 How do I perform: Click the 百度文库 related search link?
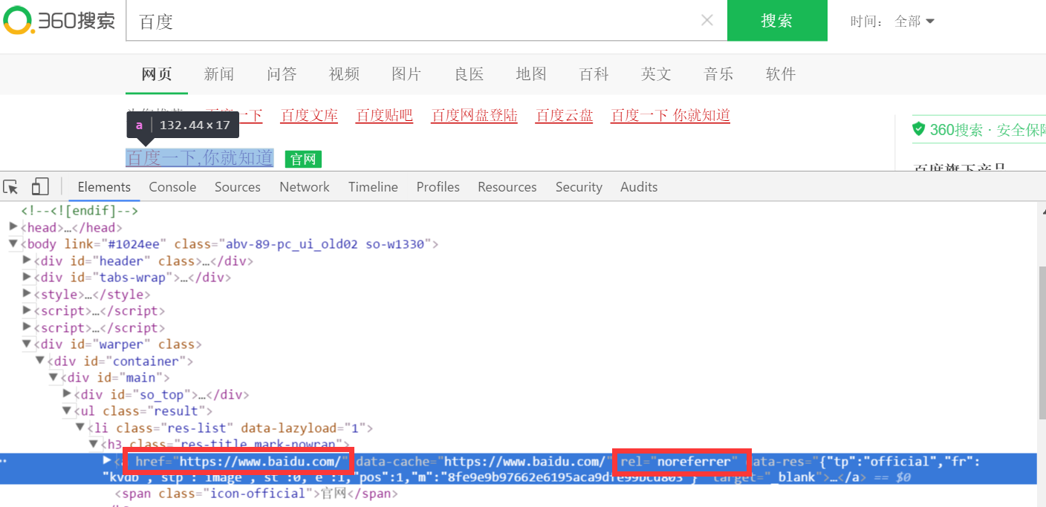pyautogui.click(x=309, y=116)
